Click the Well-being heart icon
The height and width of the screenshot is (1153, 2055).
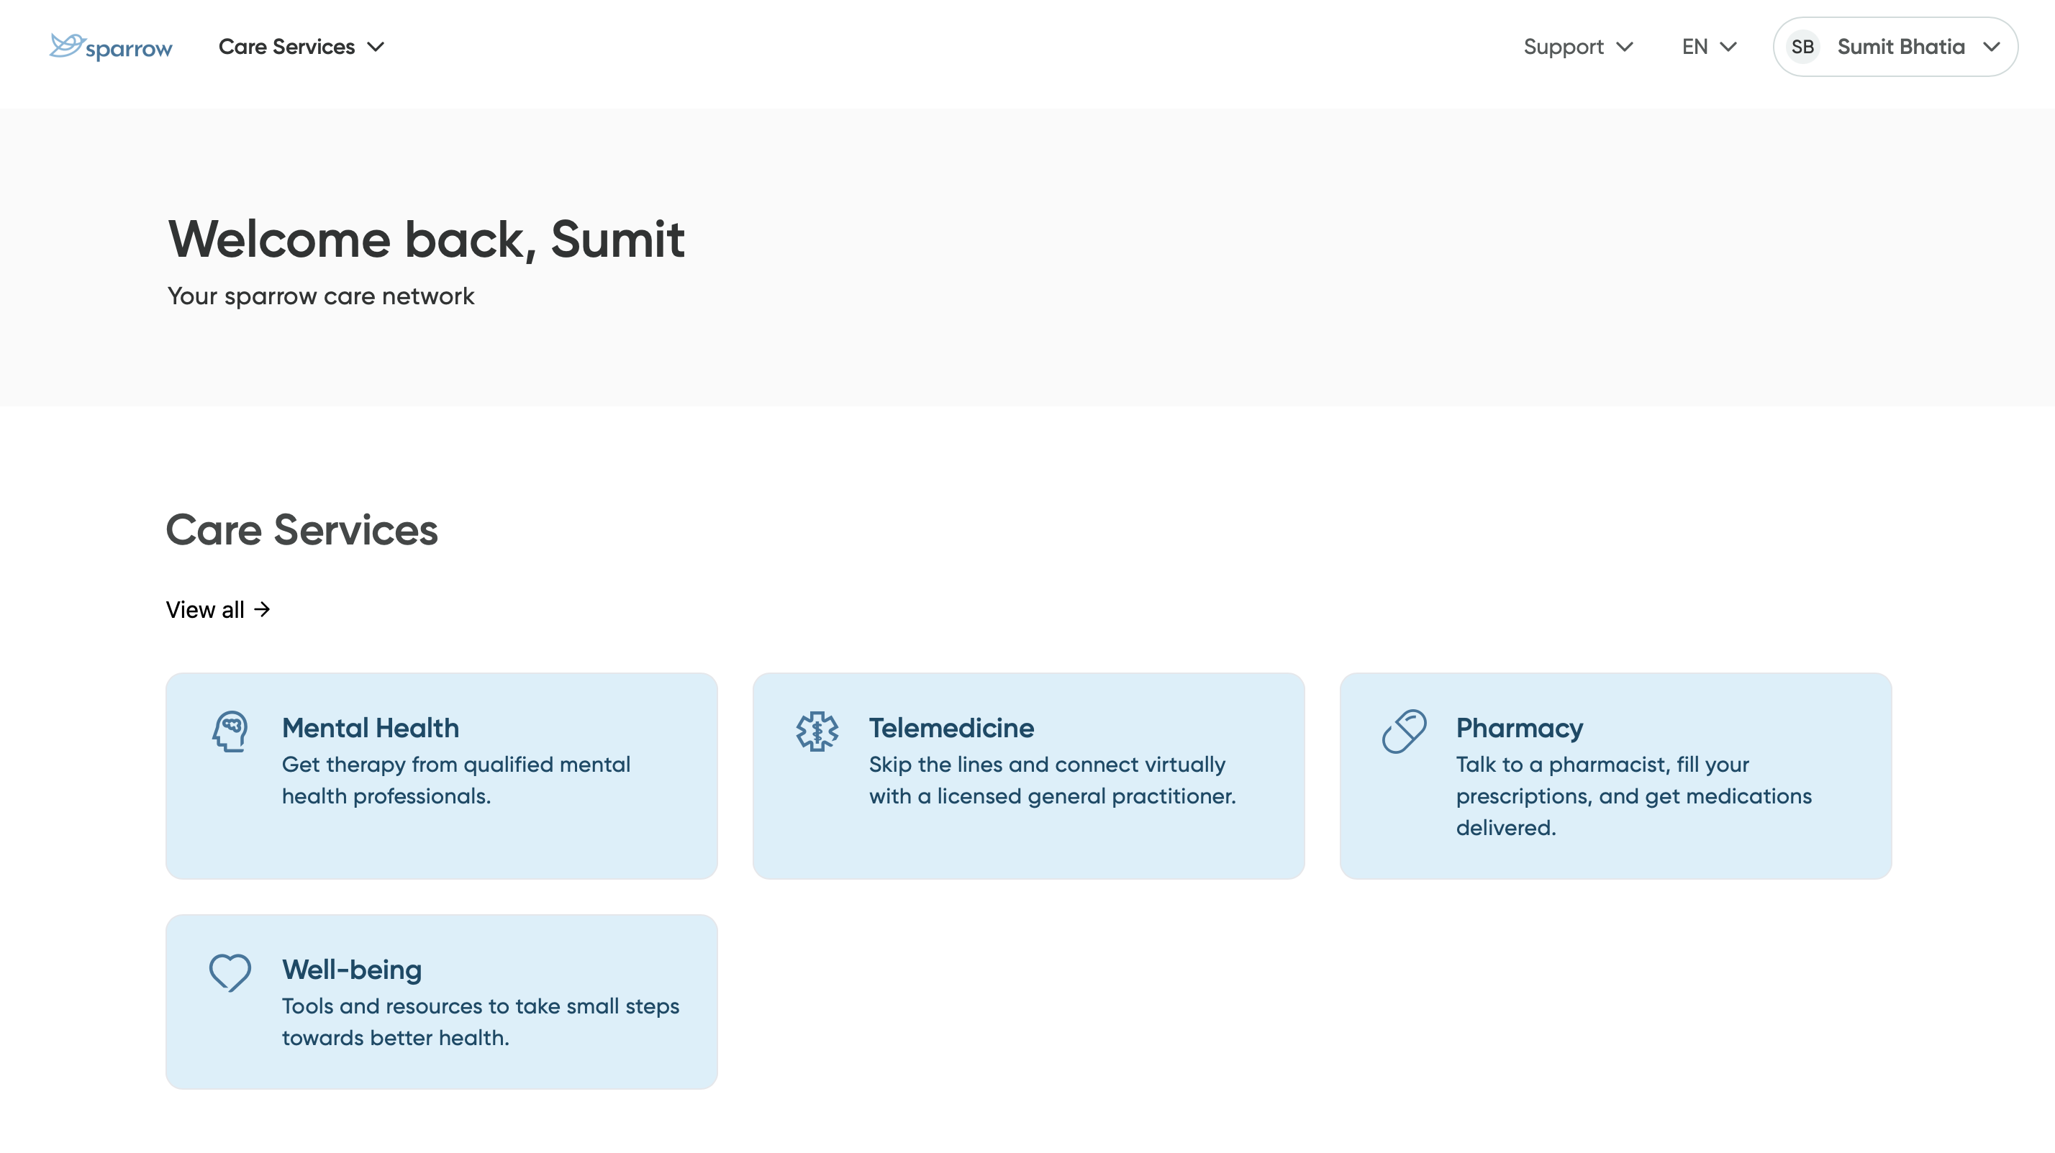230,972
